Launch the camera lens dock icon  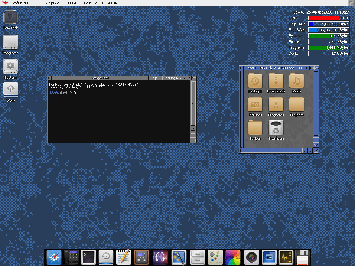[x=251, y=257]
